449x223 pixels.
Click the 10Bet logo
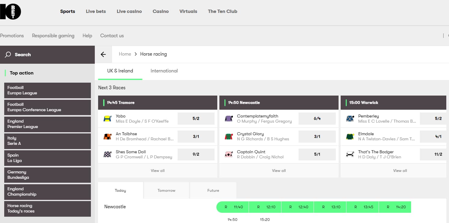11,12
